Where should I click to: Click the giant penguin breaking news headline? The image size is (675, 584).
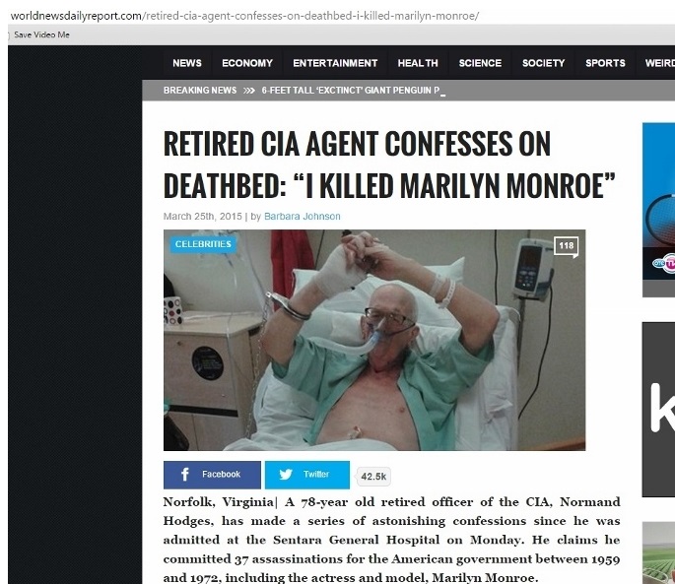[x=351, y=91]
